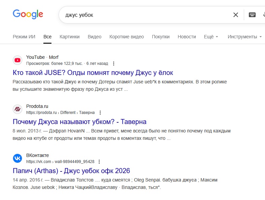
Task: Open the Покупки tab
Action: [161, 37]
